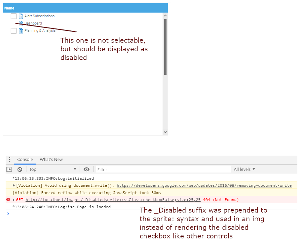The width and height of the screenshot is (301, 249).
Task: Expand the document.write Violation message
Action: tap(14, 185)
